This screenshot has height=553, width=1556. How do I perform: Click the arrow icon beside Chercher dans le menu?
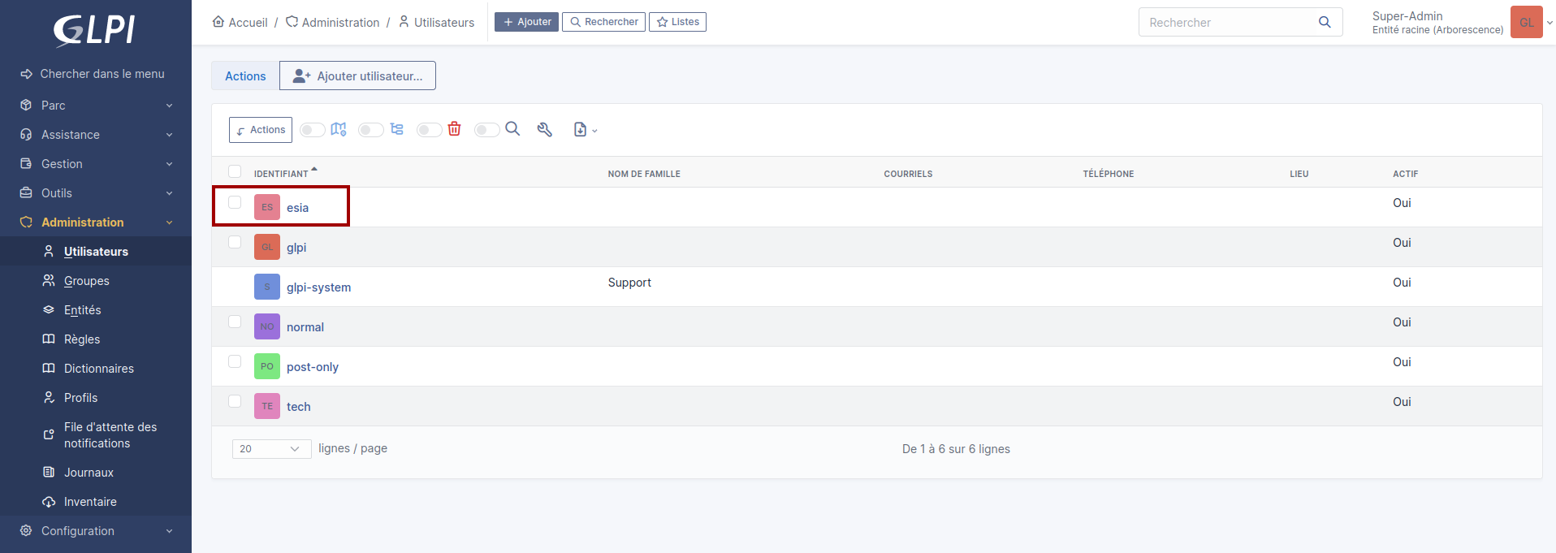click(27, 74)
